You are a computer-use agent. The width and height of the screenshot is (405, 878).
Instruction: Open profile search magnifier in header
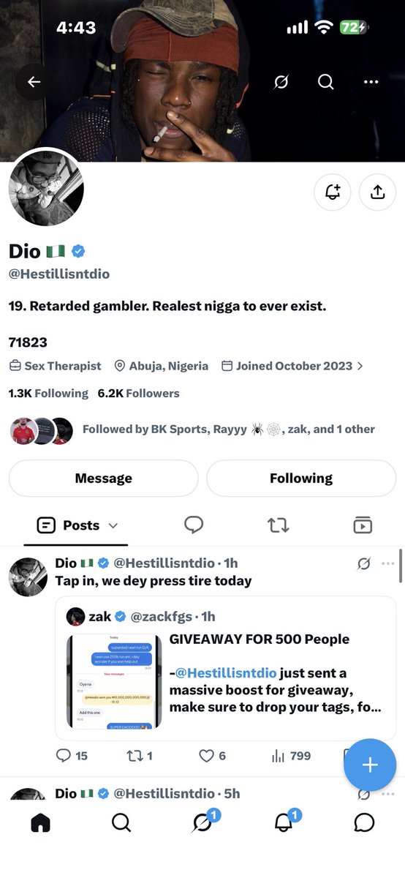click(325, 82)
